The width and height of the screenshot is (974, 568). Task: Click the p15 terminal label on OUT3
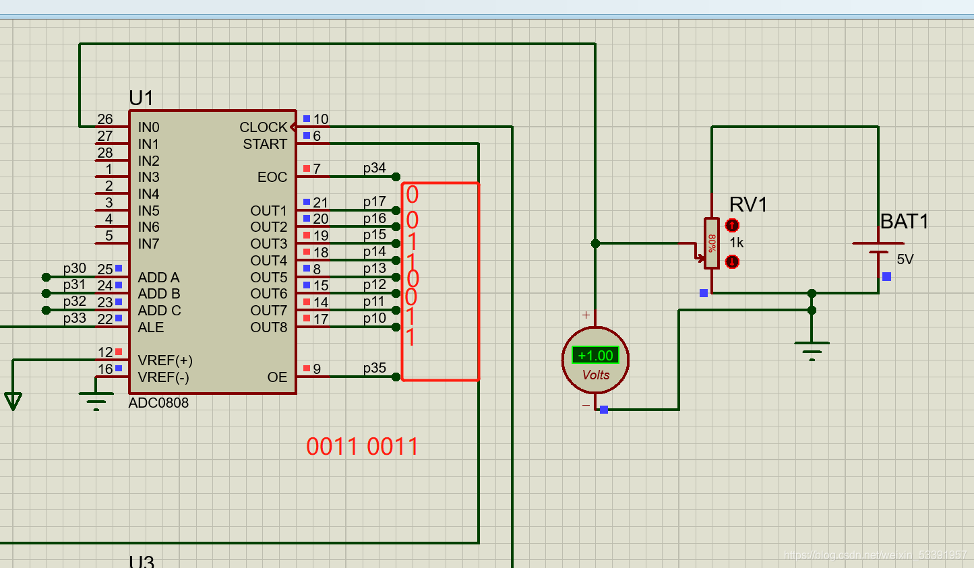tap(375, 234)
